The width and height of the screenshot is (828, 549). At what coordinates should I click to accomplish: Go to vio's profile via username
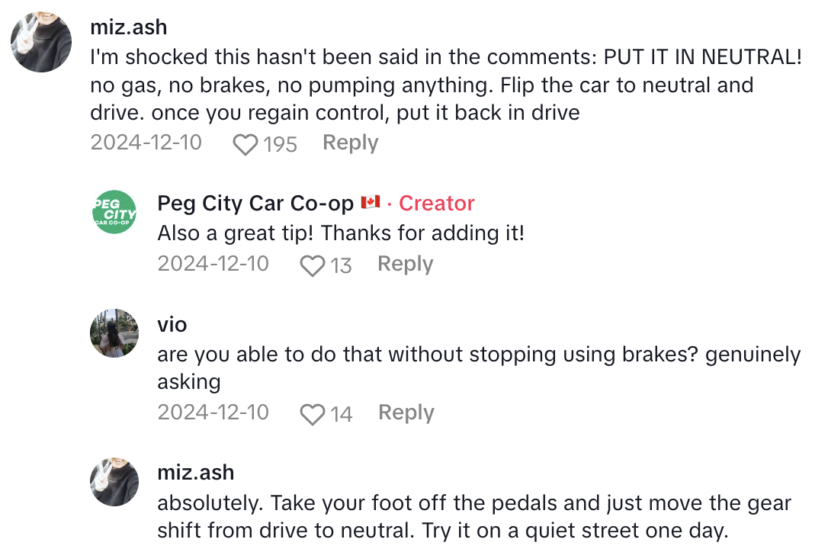172,325
